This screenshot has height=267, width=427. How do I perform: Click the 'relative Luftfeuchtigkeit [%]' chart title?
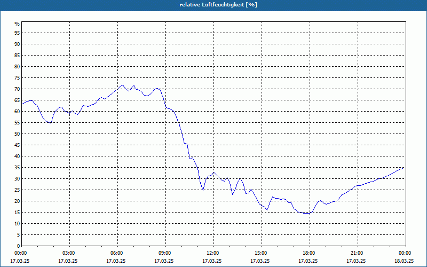pyautogui.click(x=218, y=5)
